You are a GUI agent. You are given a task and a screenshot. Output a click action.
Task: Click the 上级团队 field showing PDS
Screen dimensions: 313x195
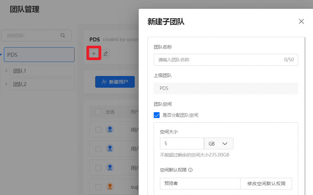point(226,88)
